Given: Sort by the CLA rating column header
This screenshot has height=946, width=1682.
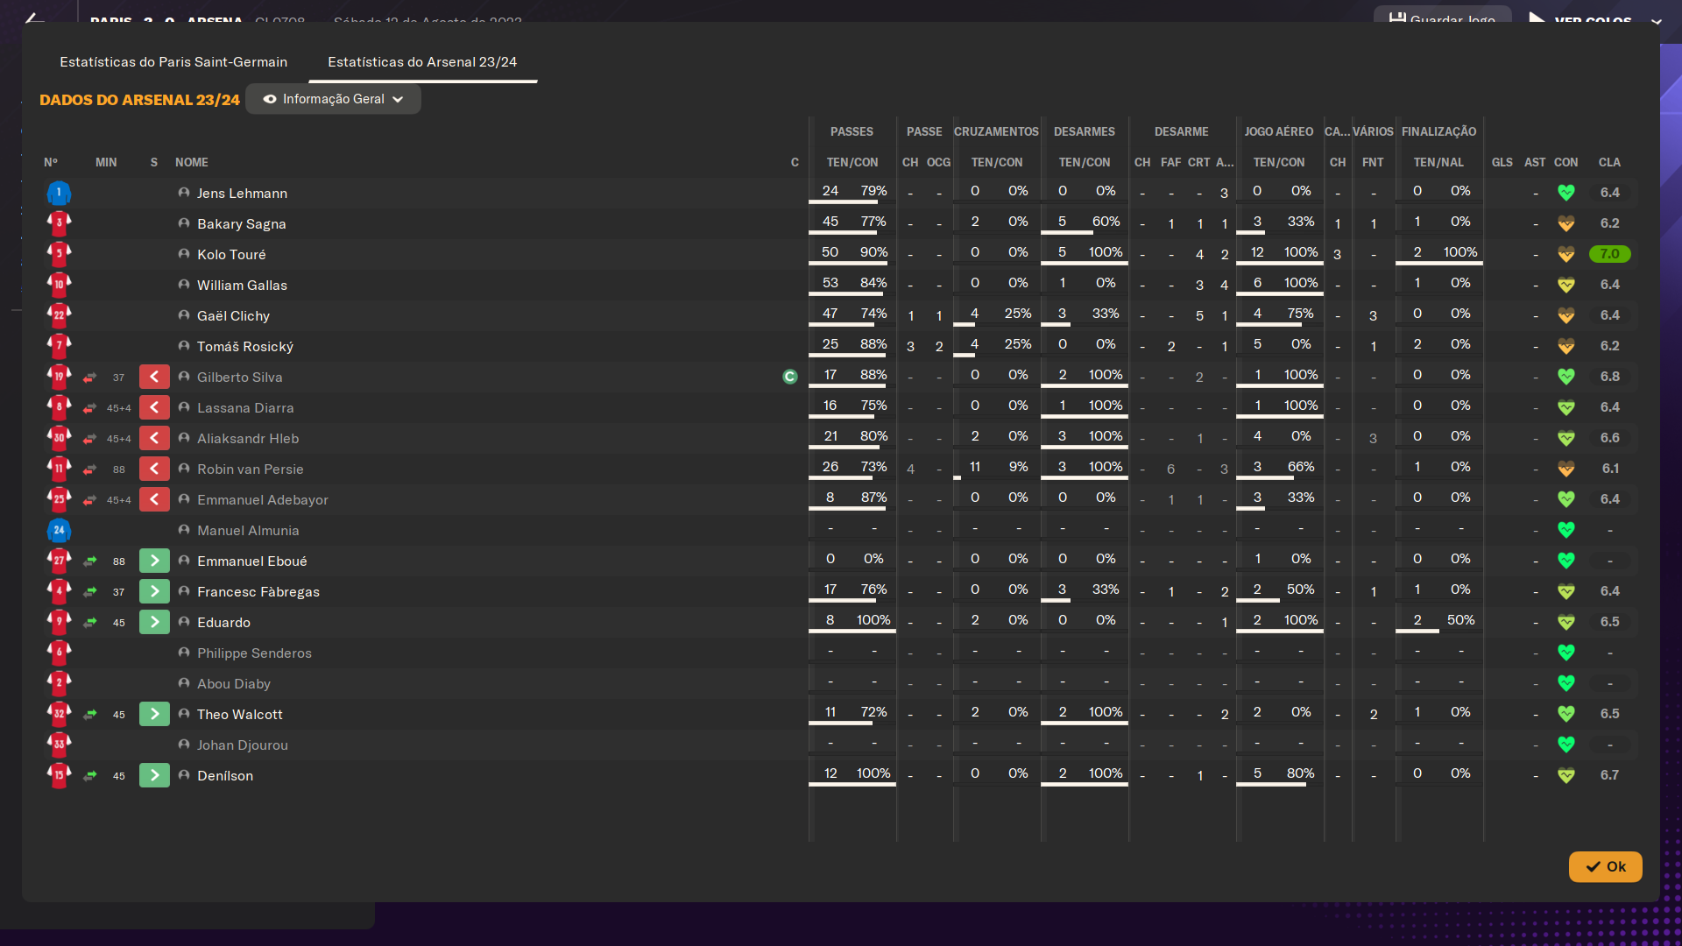Looking at the screenshot, I should click(1609, 162).
